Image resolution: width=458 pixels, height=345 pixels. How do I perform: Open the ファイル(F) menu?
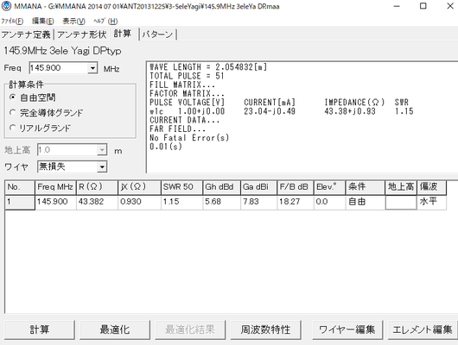12,22
